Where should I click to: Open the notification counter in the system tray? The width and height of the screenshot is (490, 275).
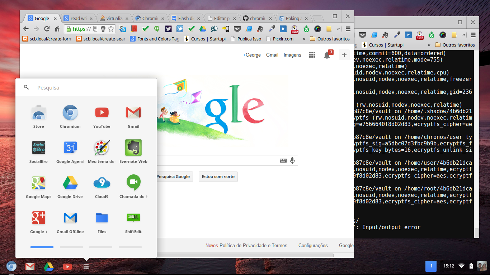pos(431,266)
